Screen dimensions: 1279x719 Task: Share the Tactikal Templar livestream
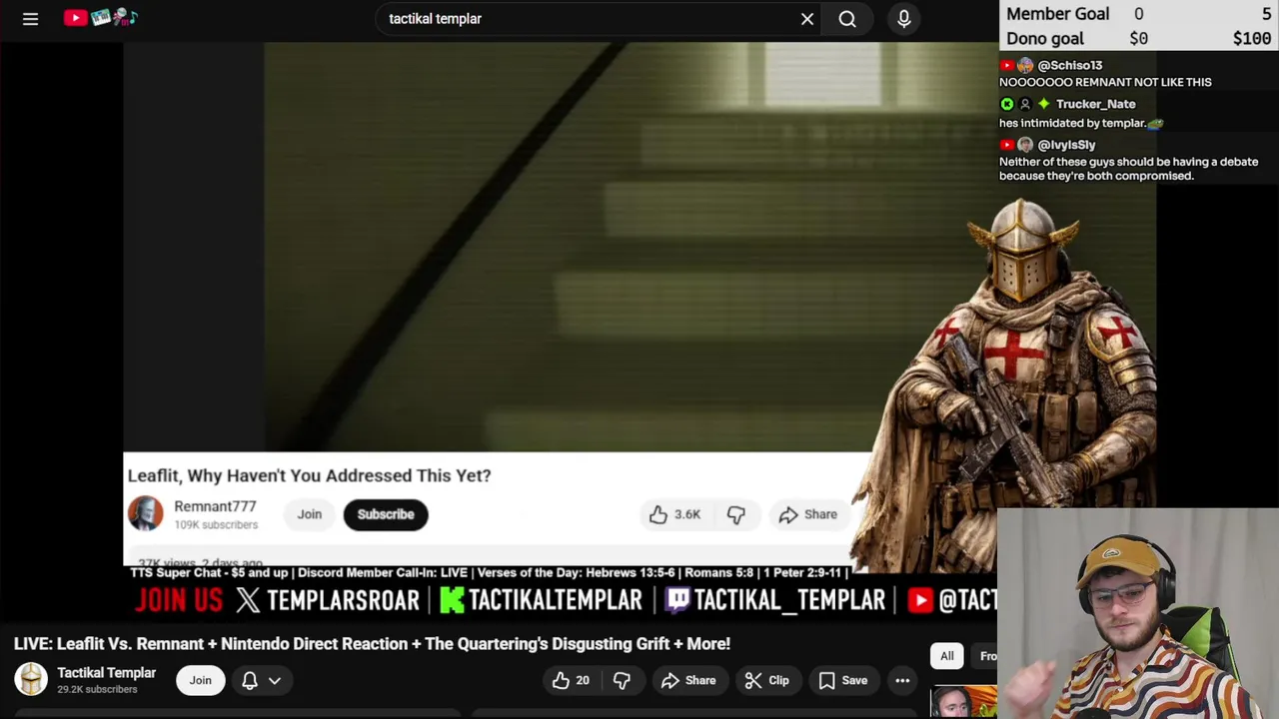pos(688,680)
